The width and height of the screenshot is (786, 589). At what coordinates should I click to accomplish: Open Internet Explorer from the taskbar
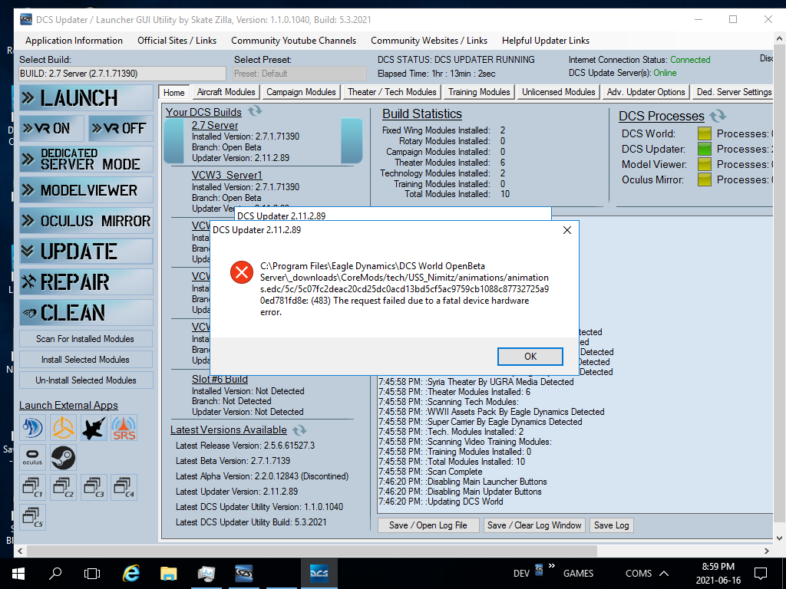click(x=131, y=574)
